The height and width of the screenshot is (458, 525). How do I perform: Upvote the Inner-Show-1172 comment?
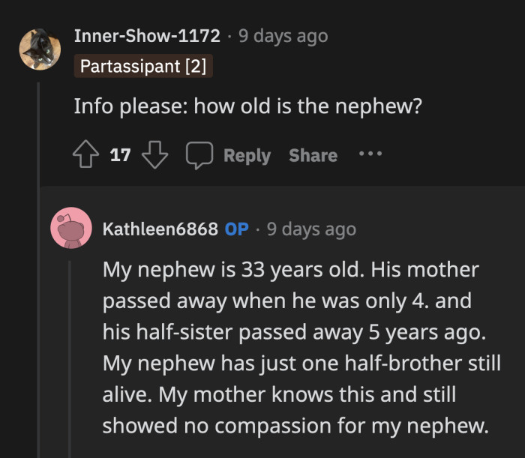point(86,155)
